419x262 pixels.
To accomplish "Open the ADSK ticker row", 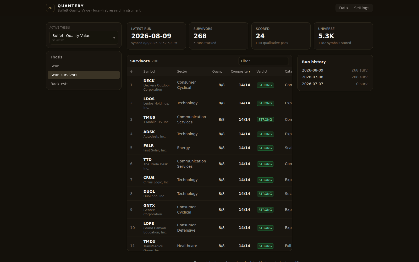I will pos(209,134).
